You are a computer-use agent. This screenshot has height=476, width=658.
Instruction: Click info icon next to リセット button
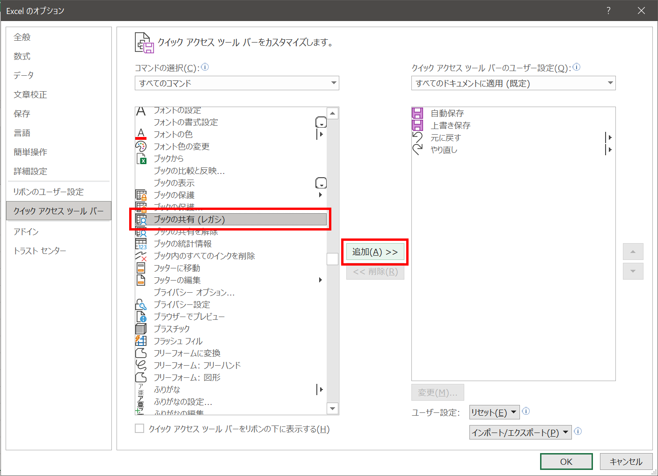pos(526,411)
